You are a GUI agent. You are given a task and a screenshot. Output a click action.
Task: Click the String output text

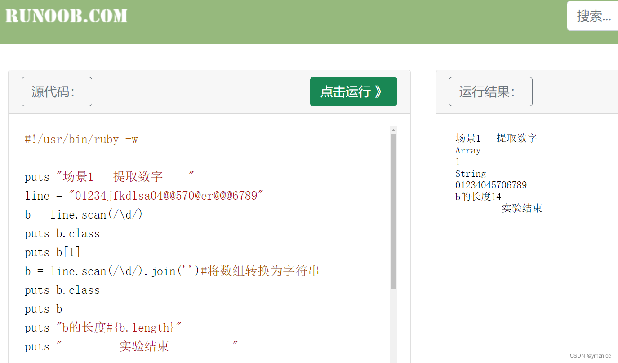(471, 173)
